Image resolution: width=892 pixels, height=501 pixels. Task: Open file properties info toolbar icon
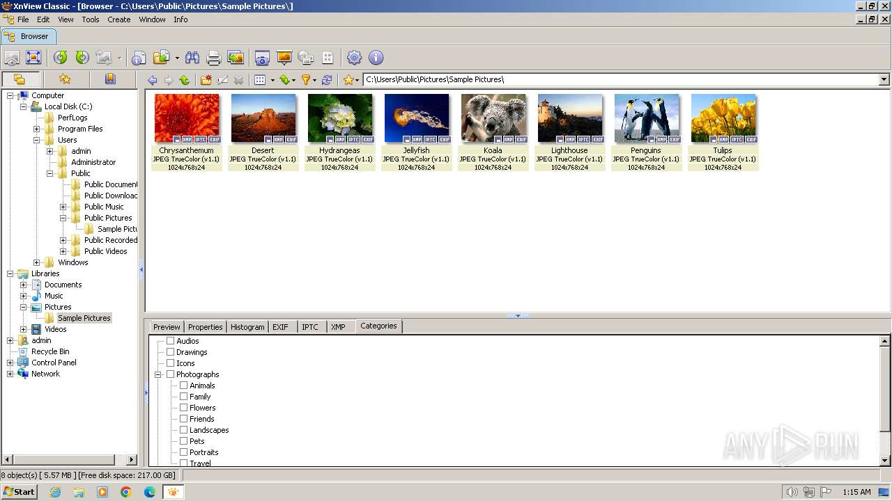(139, 58)
